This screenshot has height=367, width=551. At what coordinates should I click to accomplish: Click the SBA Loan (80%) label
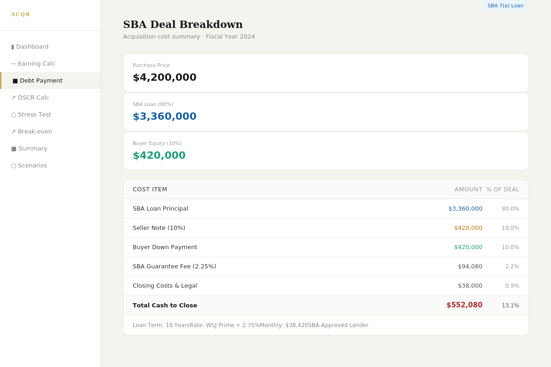click(153, 105)
